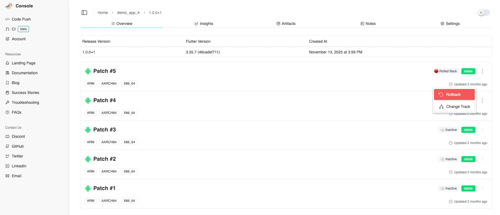The image size is (500, 215).
Task: Click Patch #4 heading
Action: [105, 100]
